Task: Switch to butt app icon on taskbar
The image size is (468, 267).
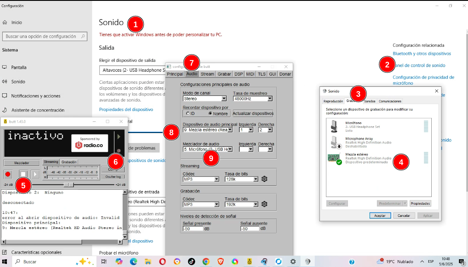Action: (250, 262)
